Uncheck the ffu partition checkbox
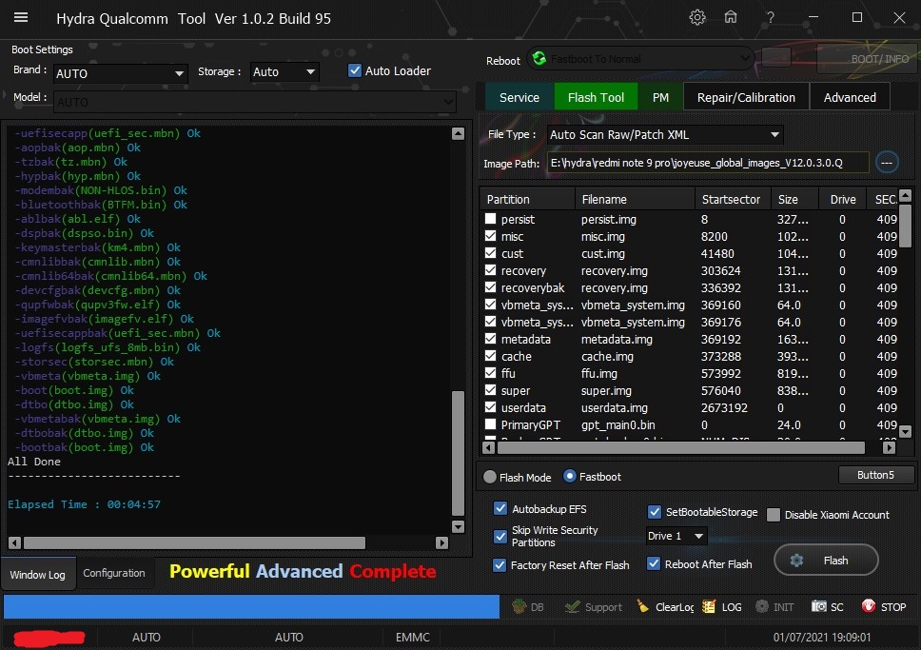 490,373
